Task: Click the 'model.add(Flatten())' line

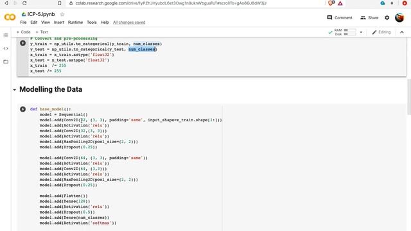Action: [x=64, y=196]
